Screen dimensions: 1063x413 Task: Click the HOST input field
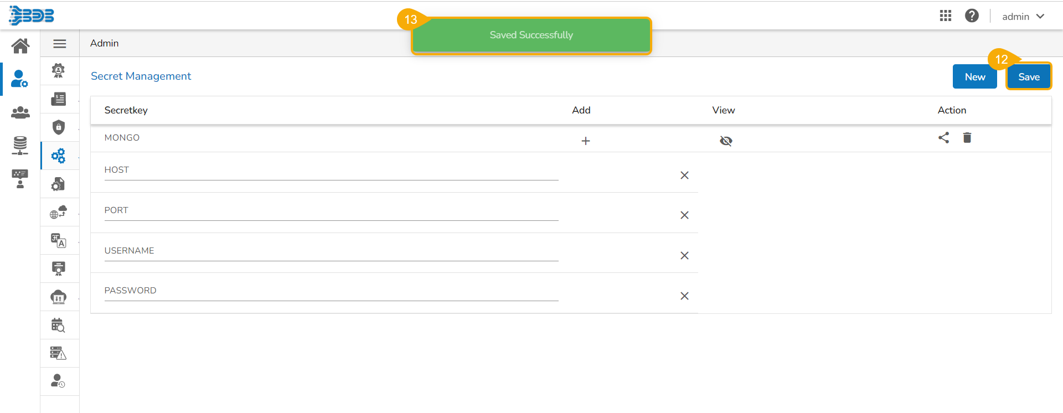point(331,171)
